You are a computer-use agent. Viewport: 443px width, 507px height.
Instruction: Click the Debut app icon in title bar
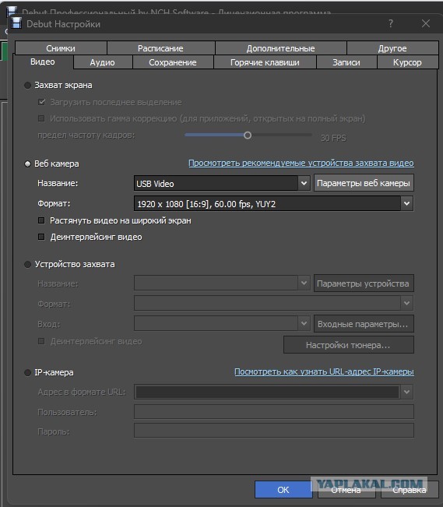pos(16,24)
